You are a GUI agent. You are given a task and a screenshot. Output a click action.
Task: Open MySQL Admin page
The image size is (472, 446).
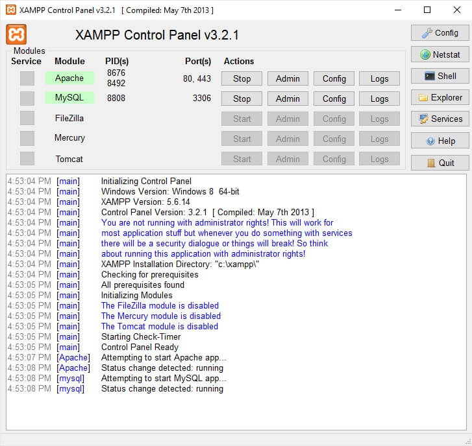[x=288, y=99]
